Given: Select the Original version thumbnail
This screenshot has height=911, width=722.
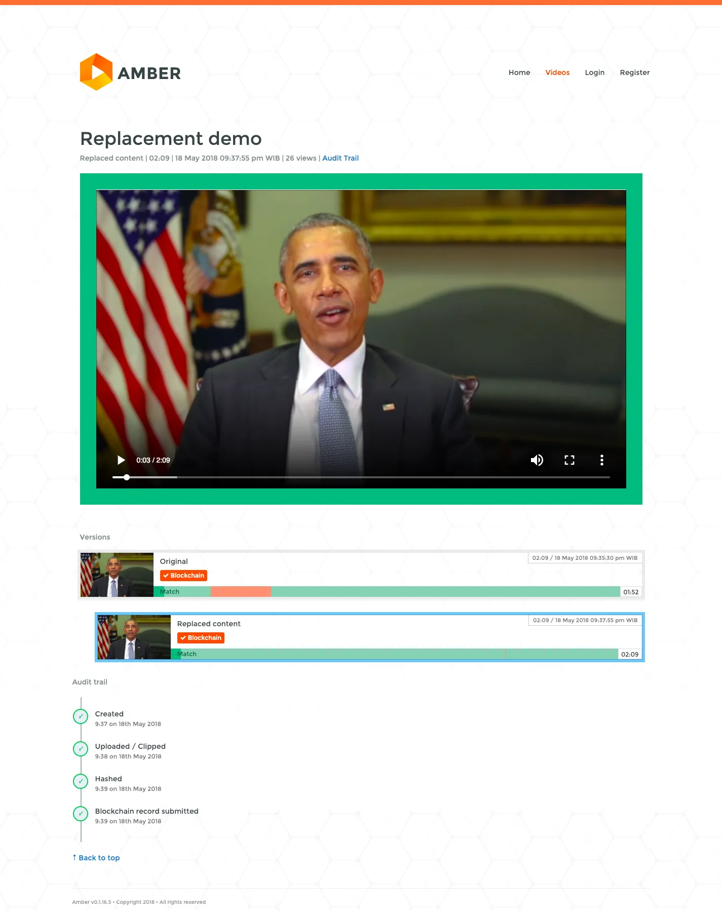Looking at the screenshot, I should (x=117, y=575).
